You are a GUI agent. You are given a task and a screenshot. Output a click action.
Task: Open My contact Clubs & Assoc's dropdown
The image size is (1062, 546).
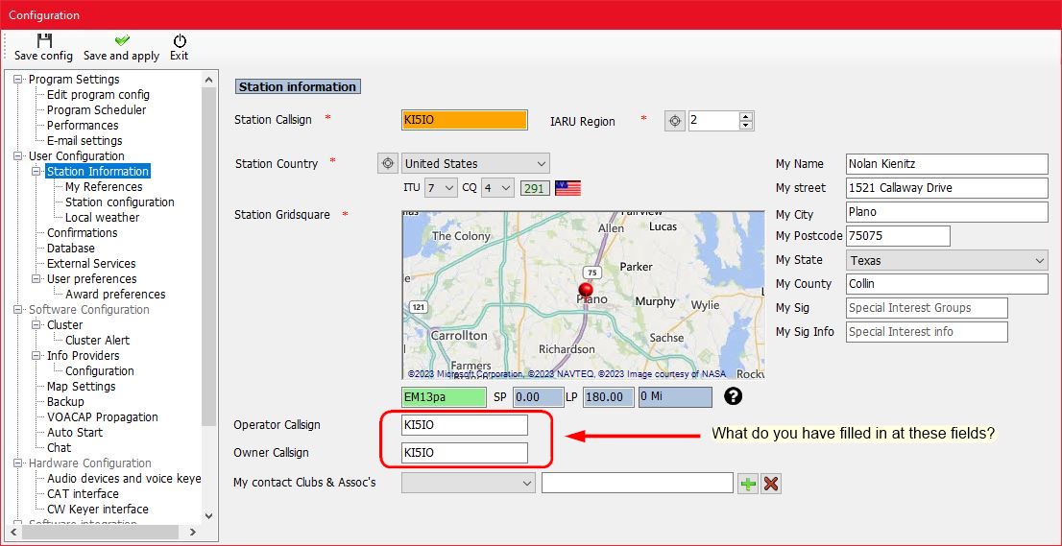tap(527, 483)
